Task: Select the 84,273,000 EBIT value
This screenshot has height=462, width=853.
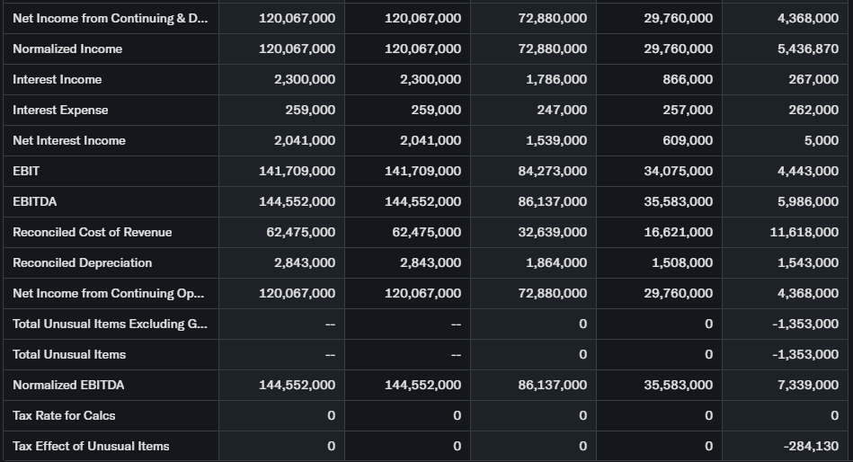Action: tap(553, 171)
